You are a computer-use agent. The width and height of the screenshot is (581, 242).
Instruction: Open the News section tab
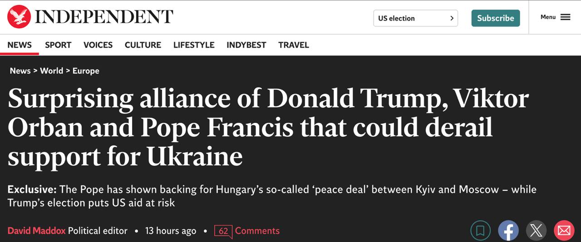click(x=20, y=45)
